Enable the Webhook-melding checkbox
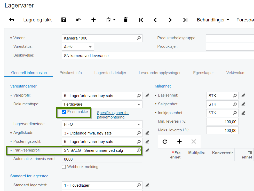The image size is (254, 191). [64, 167]
